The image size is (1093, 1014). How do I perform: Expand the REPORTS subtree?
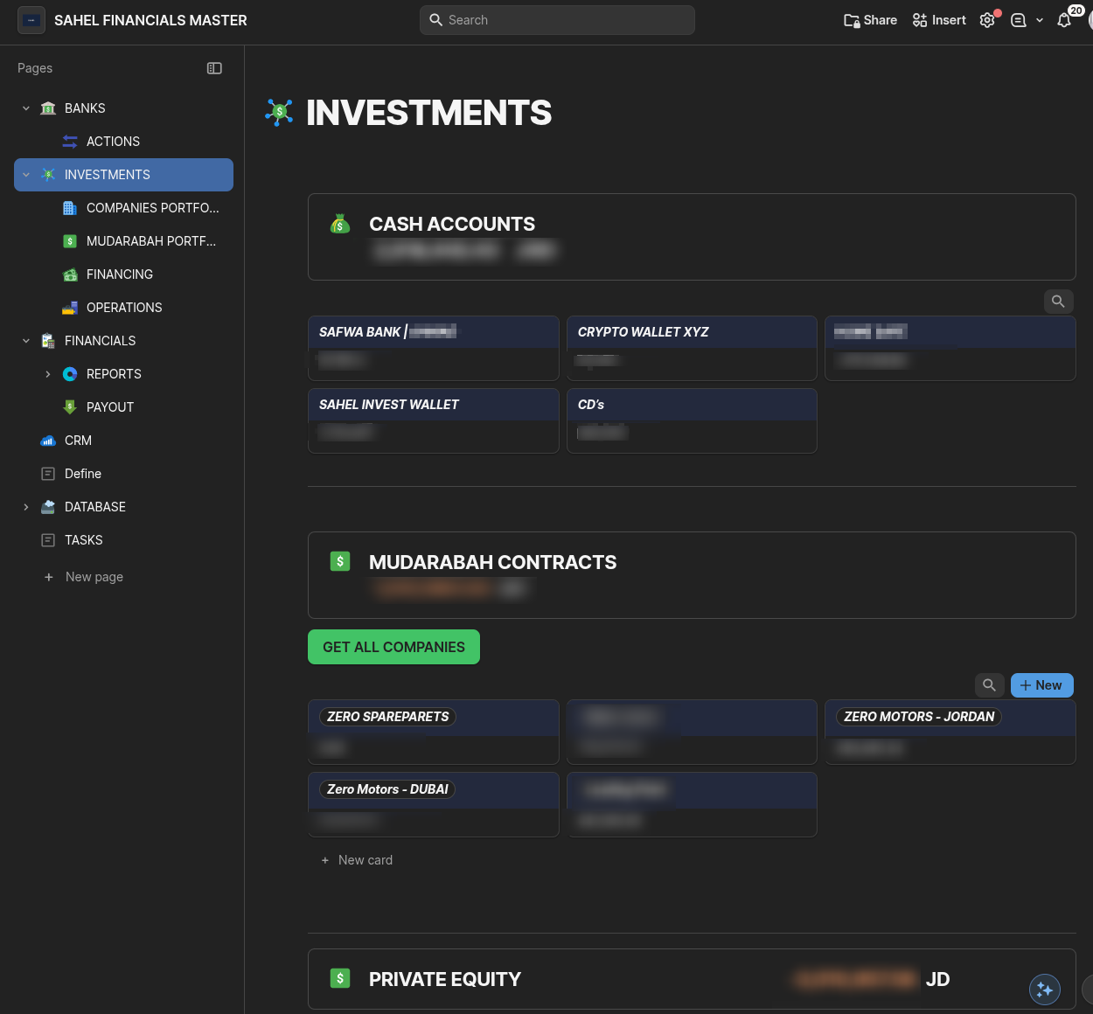tap(48, 374)
